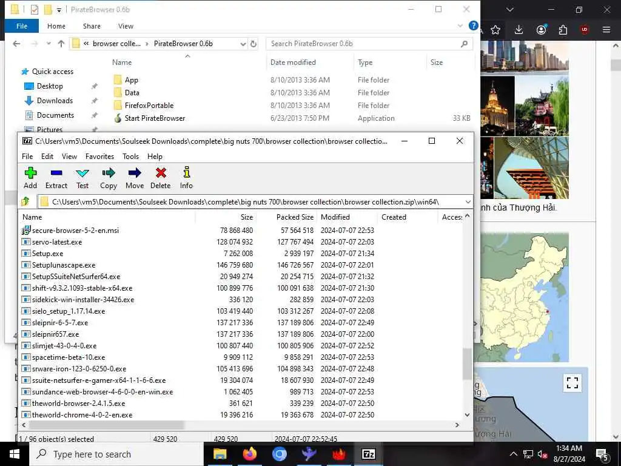Select SetupSSuiteNetSurfer64.exe file

(x=76, y=276)
